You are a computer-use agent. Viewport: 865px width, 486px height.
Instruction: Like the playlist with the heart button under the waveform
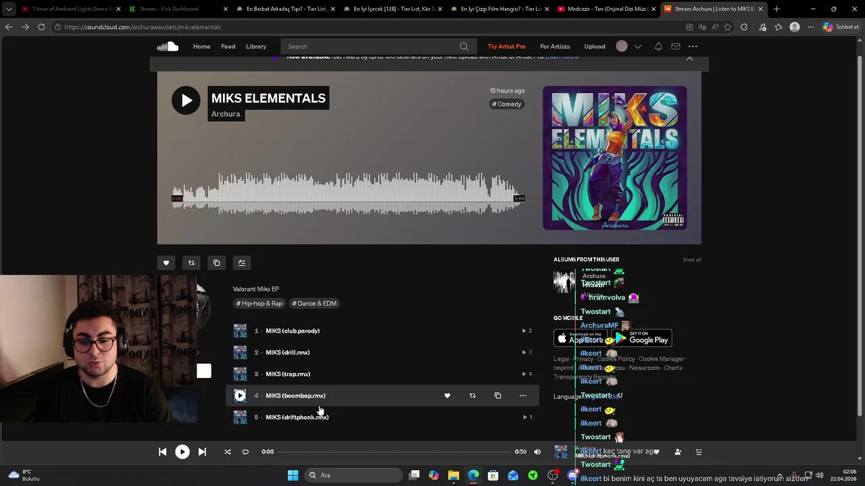click(166, 263)
